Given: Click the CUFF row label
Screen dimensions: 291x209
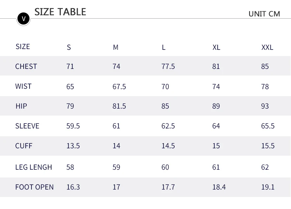Looking at the screenshot, I should point(24,146).
